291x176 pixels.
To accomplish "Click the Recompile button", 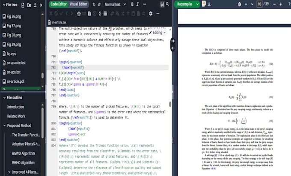I will coord(184,4).
